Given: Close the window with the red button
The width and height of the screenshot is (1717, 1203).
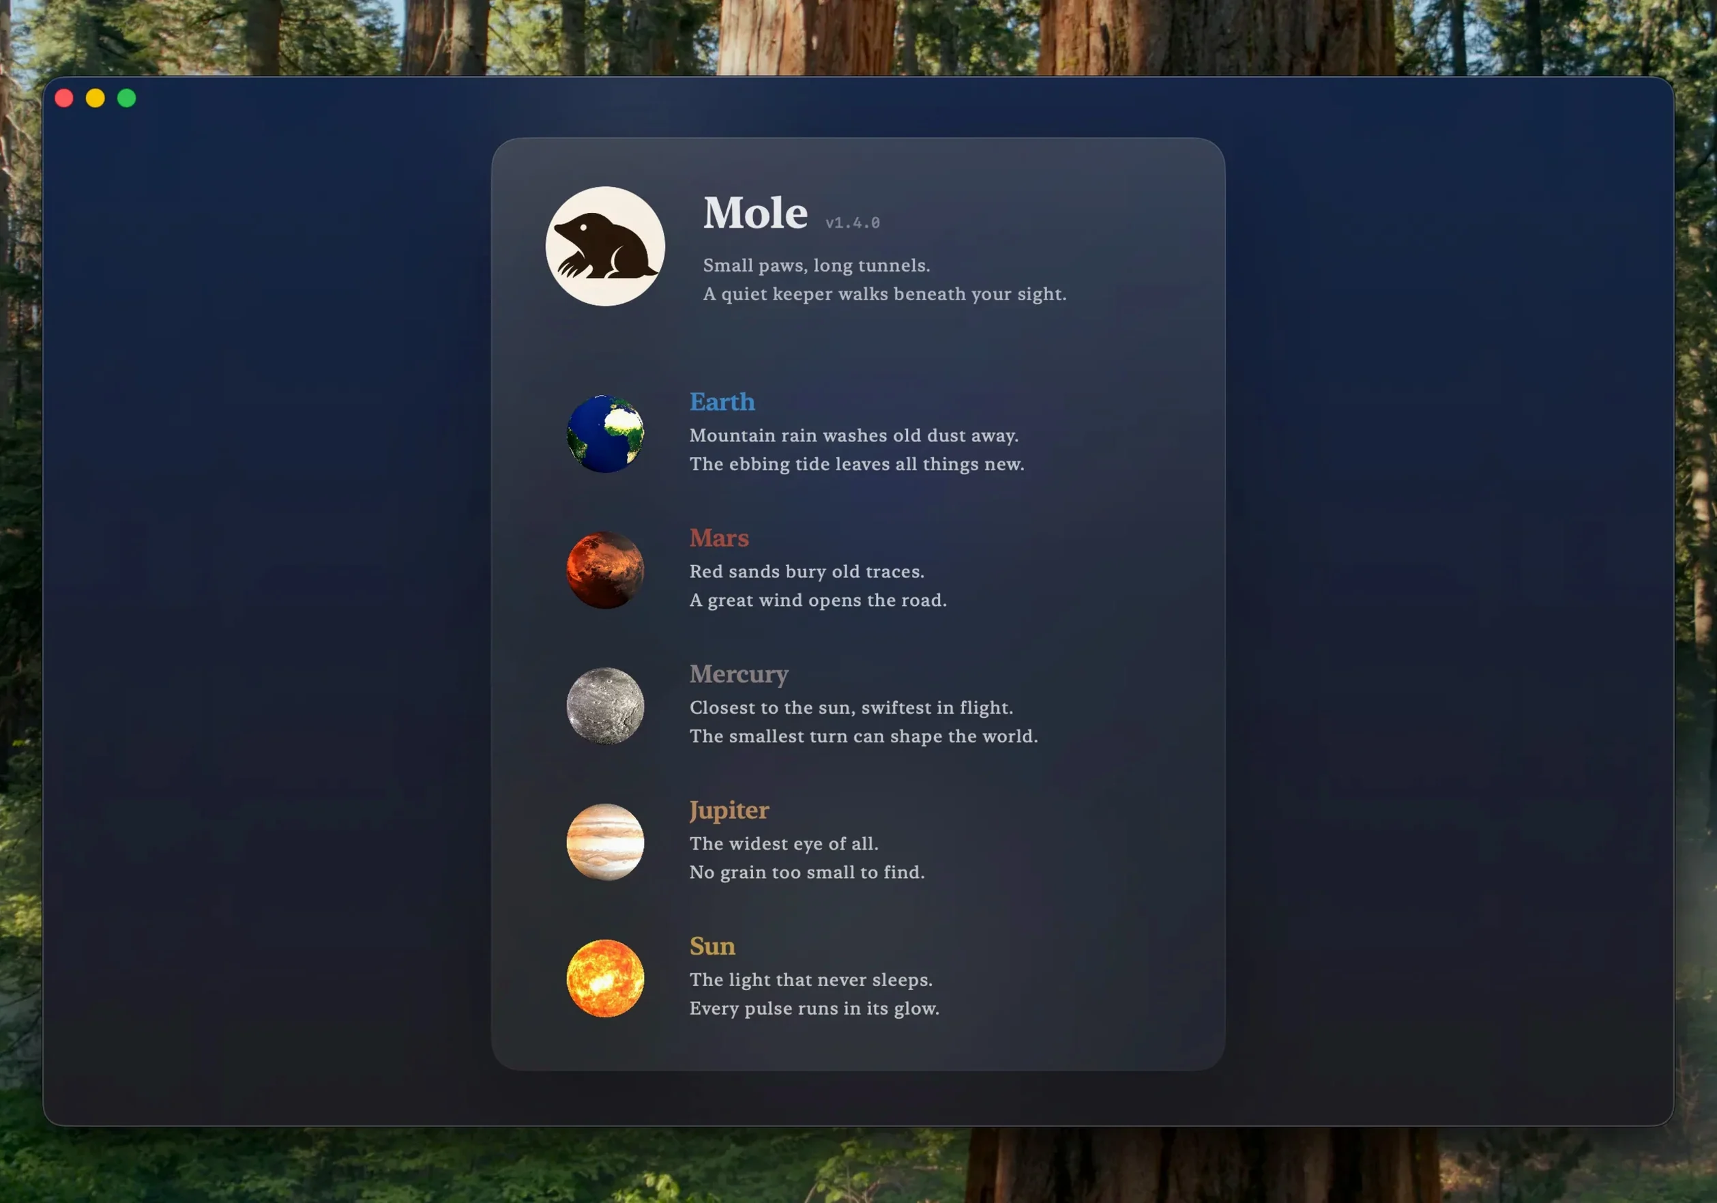Looking at the screenshot, I should coord(64,98).
